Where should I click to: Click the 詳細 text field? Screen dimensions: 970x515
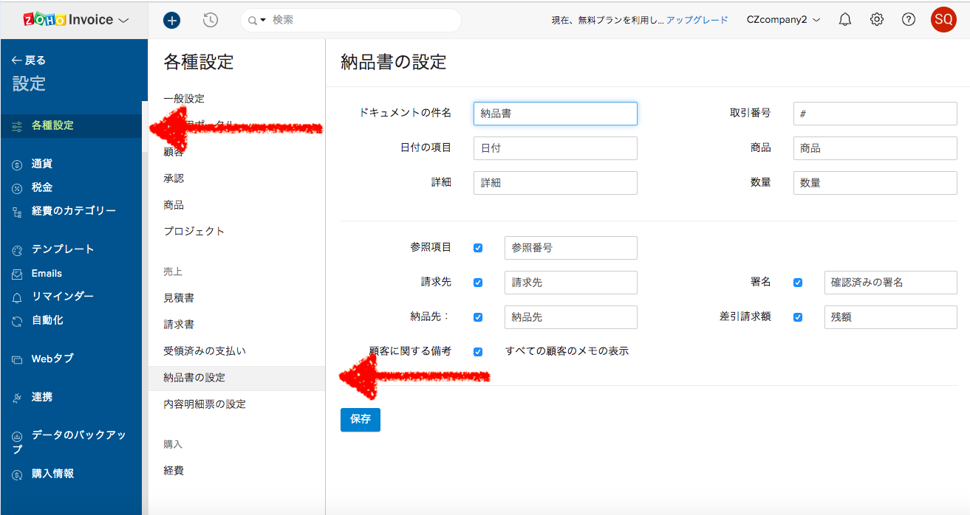click(556, 183)
